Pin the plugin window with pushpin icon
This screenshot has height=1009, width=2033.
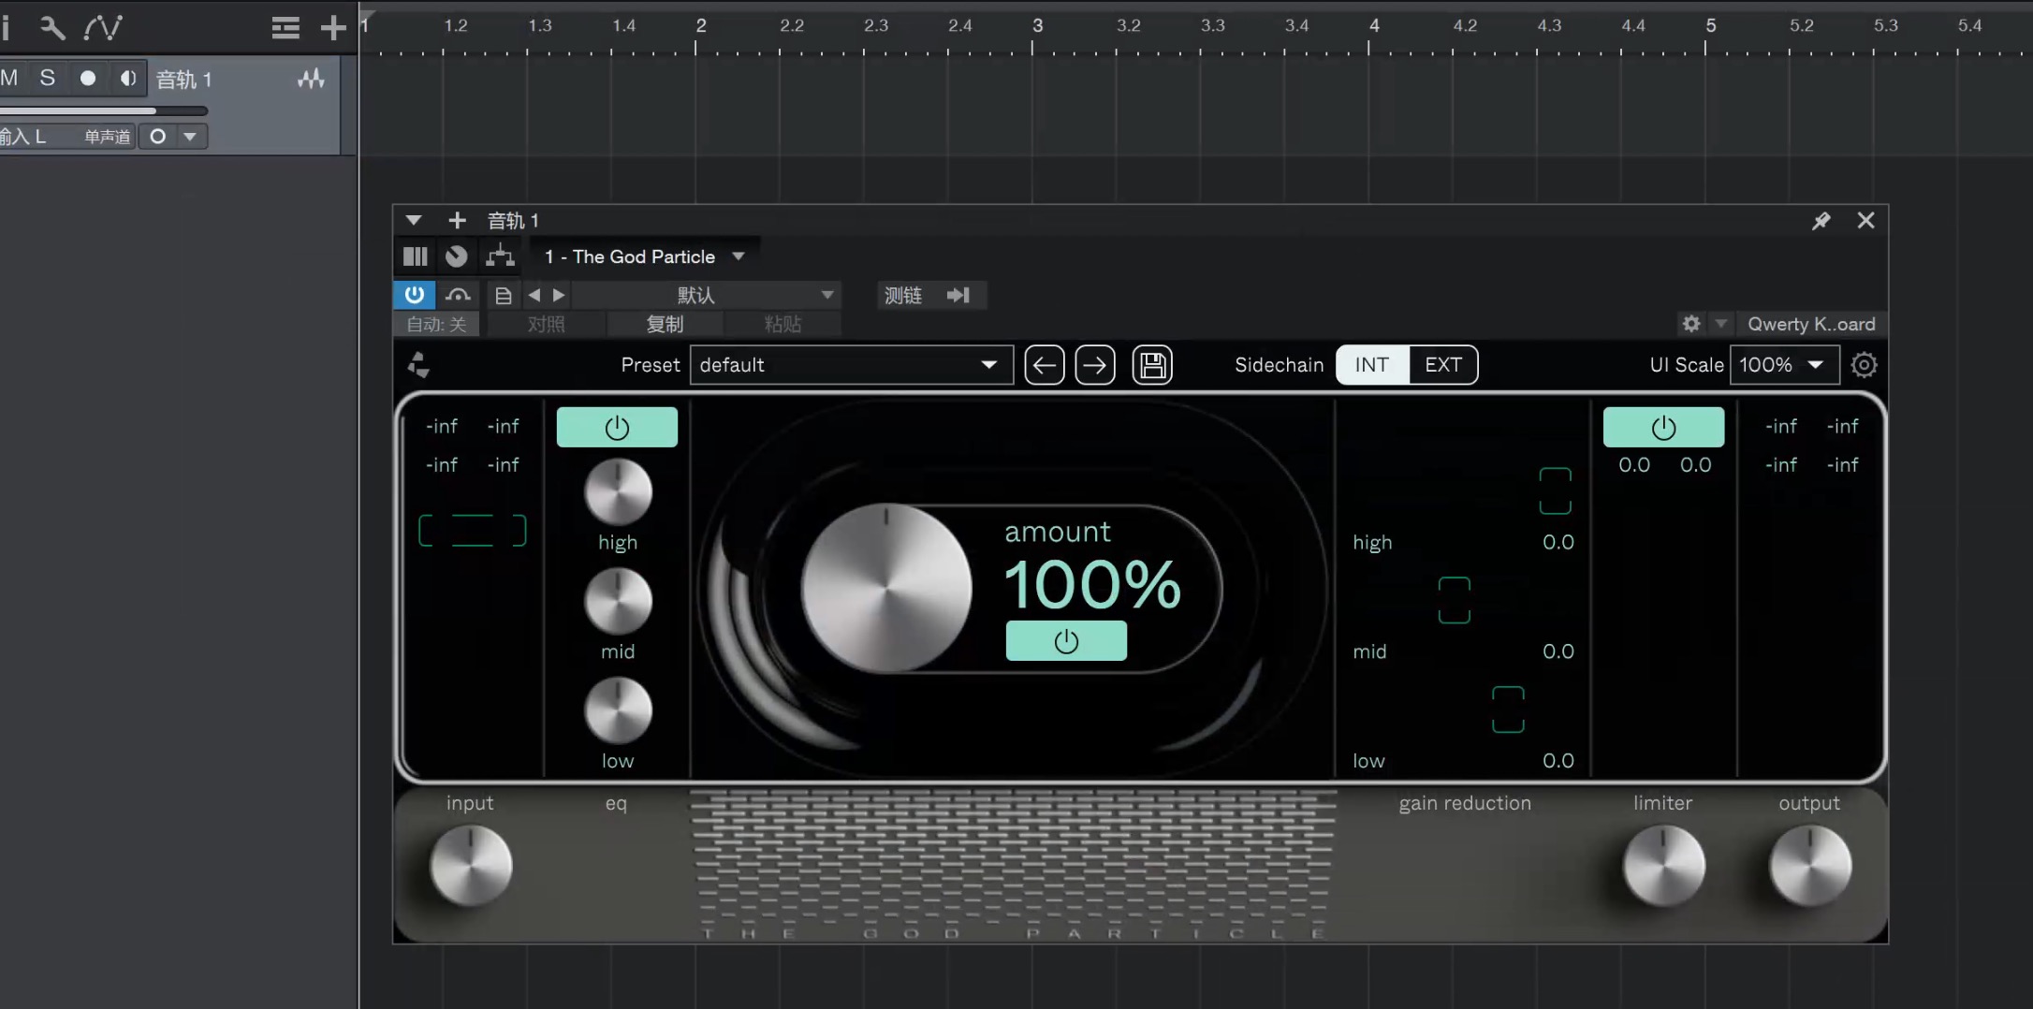click(1821, 221)
